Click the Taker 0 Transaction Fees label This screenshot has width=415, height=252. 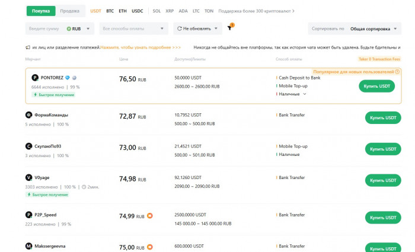click(x=379, y=59)
